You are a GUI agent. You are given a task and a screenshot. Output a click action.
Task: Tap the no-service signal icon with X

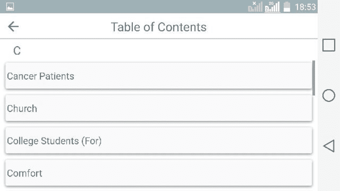pos(256,7)
